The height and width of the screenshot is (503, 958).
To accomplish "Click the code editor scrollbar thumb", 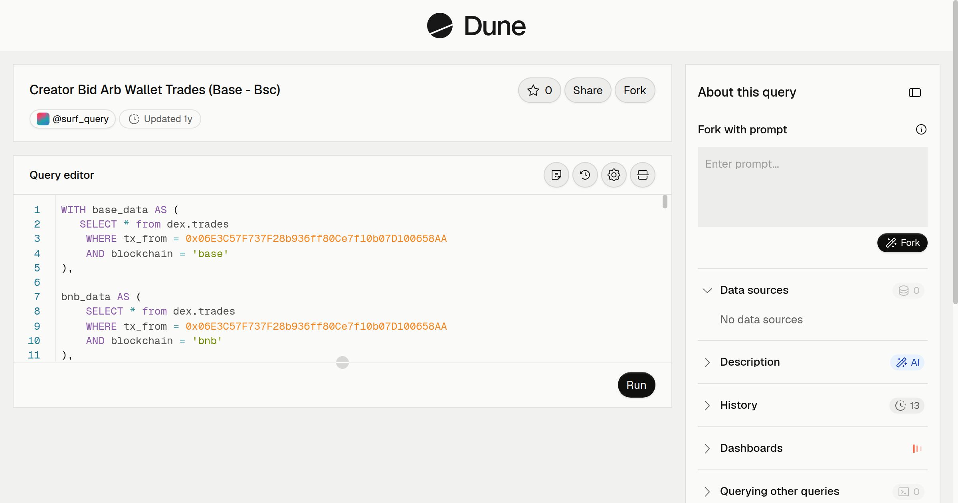I will tap(665, 202).
